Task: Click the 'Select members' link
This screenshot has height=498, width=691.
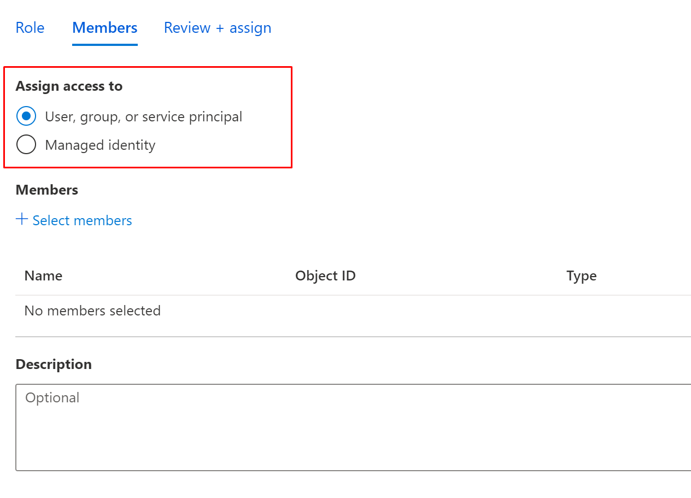Action: pyautogui.click(x=82, y=220)
